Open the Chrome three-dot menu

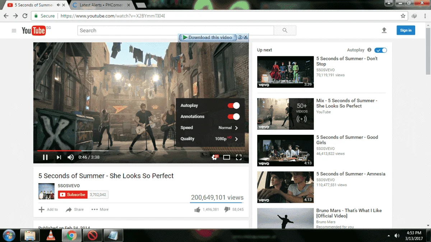(425, 16)
